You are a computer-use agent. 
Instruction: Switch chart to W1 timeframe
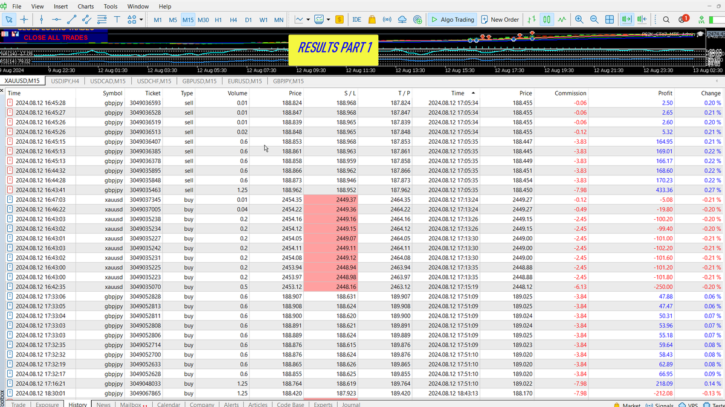(x=263, y=20)
